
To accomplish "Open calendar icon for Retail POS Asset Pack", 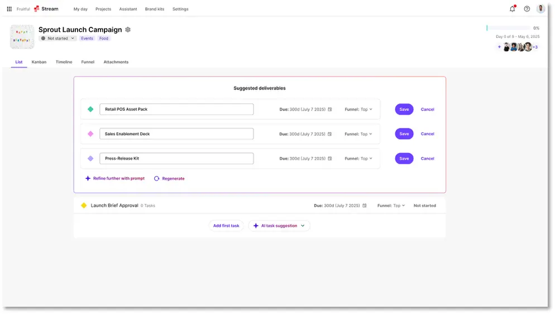I will coord(329,110).
